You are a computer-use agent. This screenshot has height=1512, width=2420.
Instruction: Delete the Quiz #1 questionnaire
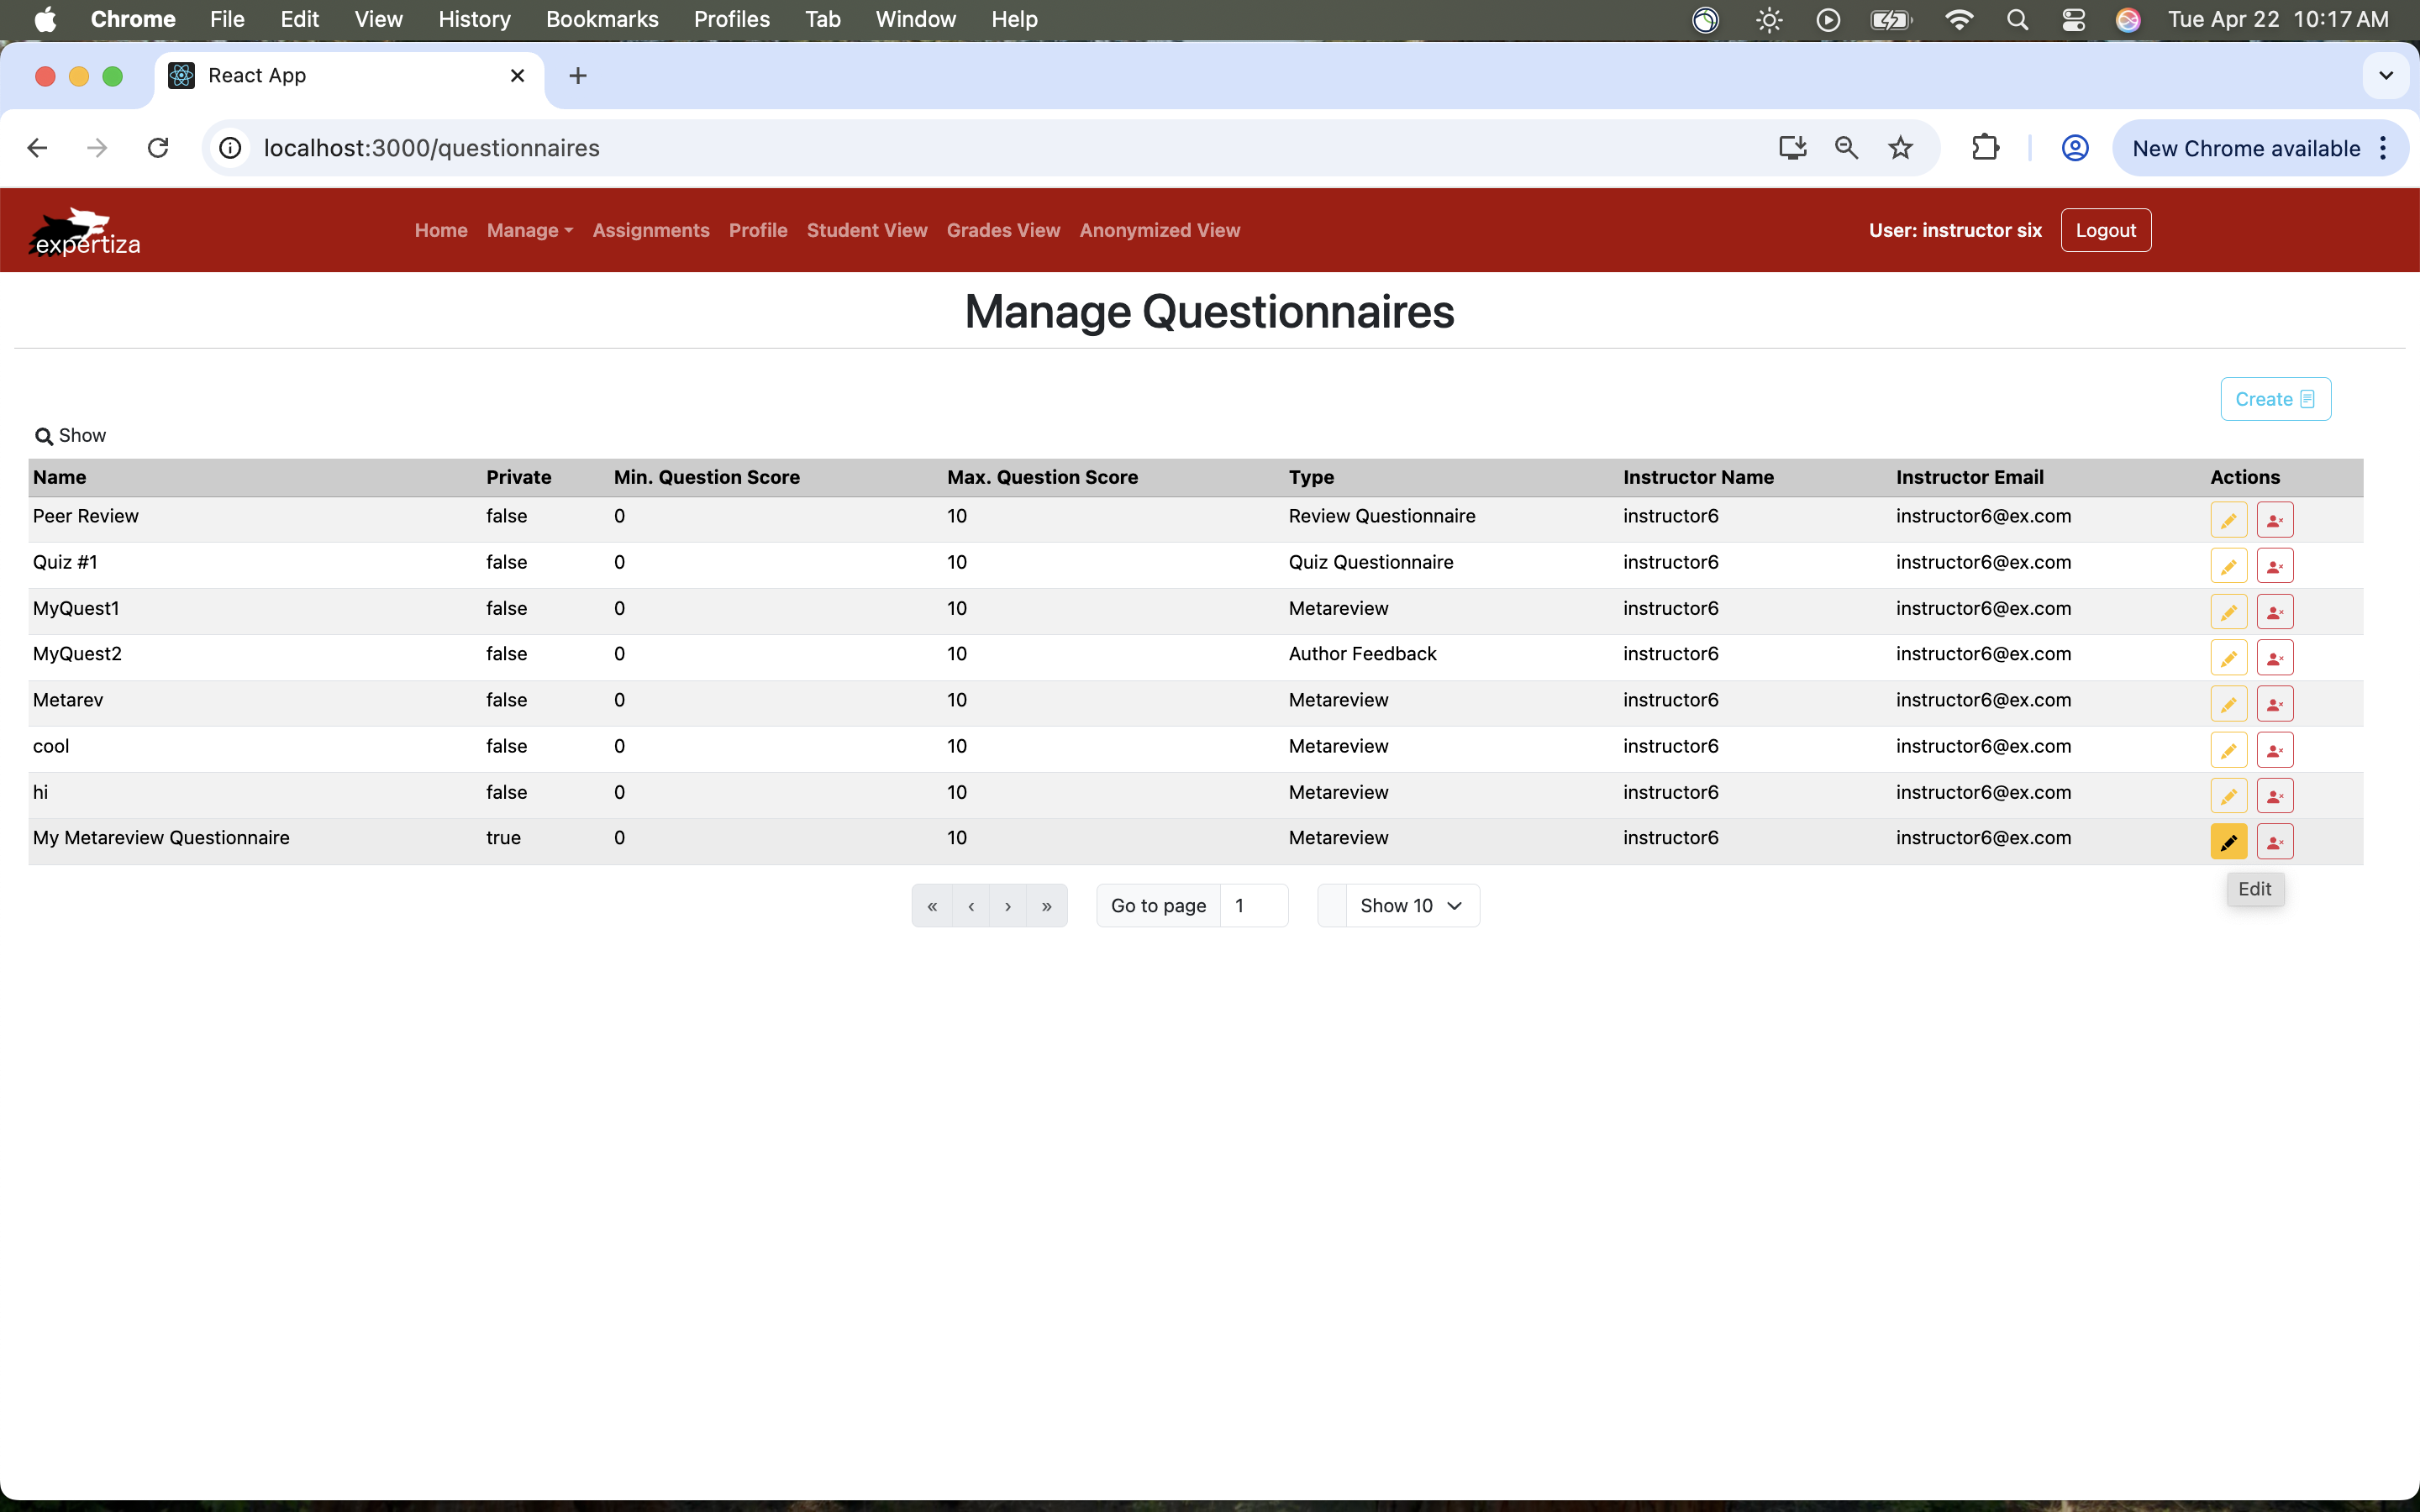point(2274,566)
